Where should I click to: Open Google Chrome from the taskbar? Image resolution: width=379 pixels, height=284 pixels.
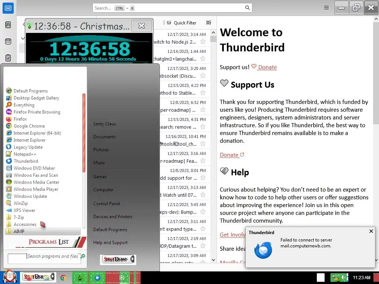point(63,277)
